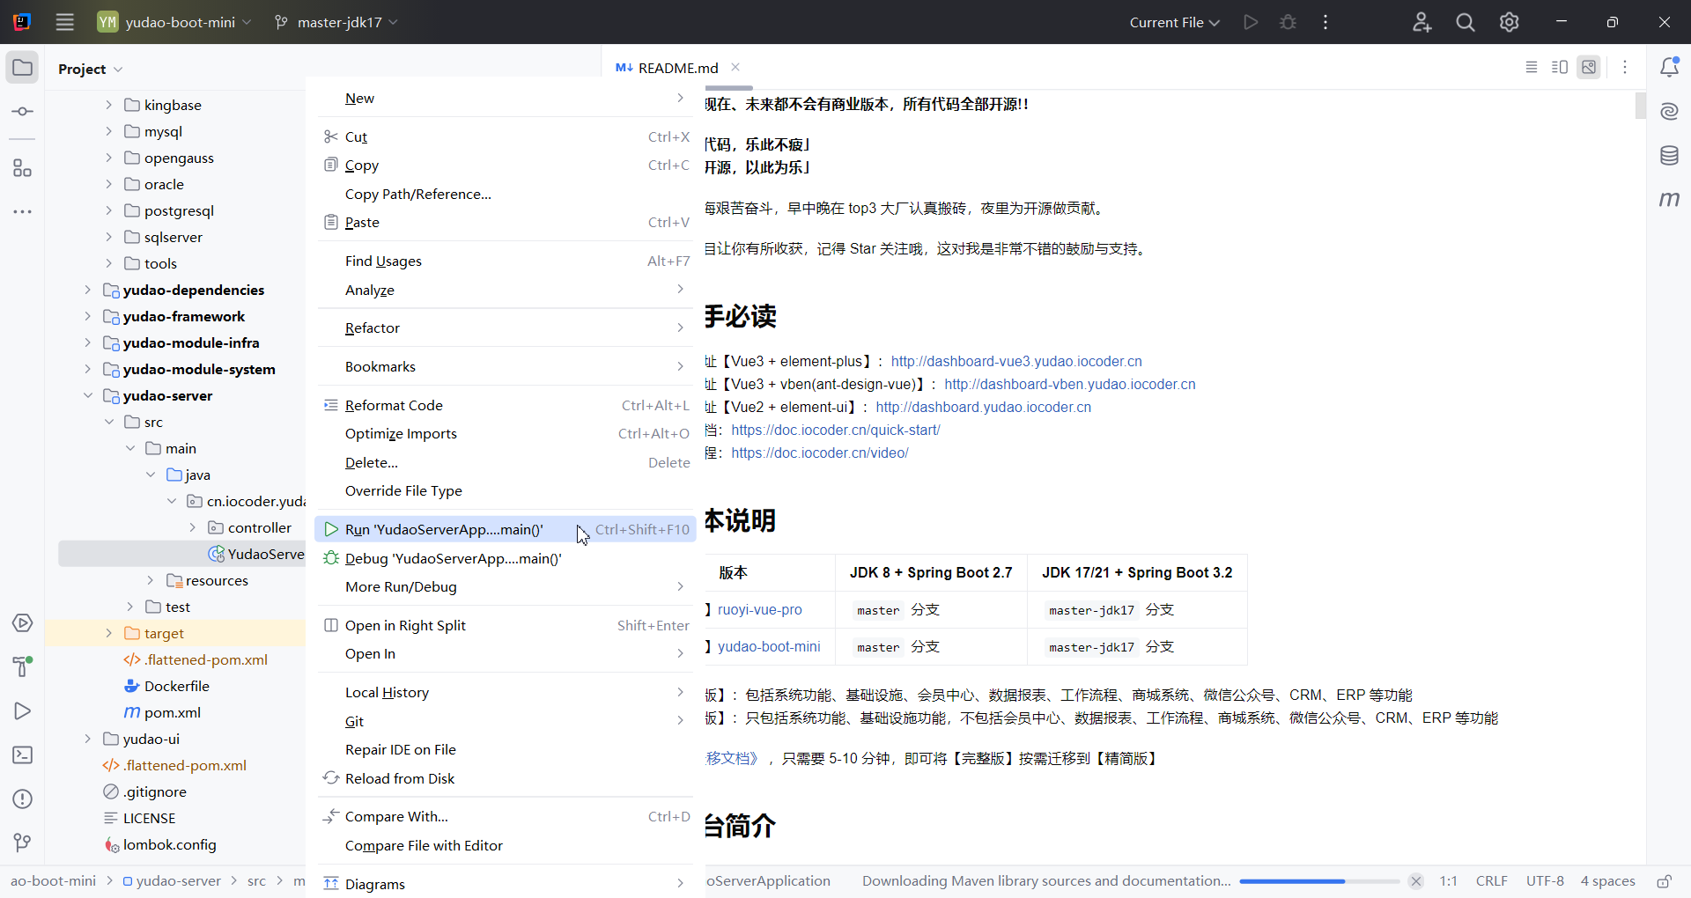Viewport: 1691px width, 898px height.
Task: Open Code With Me add-user icon
Action: click(x=1421, y=22)
